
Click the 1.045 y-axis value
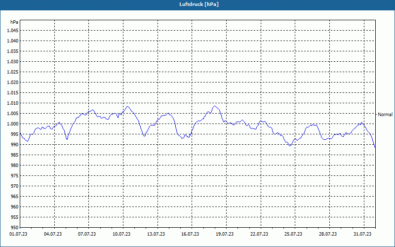[x=12, y=31]
